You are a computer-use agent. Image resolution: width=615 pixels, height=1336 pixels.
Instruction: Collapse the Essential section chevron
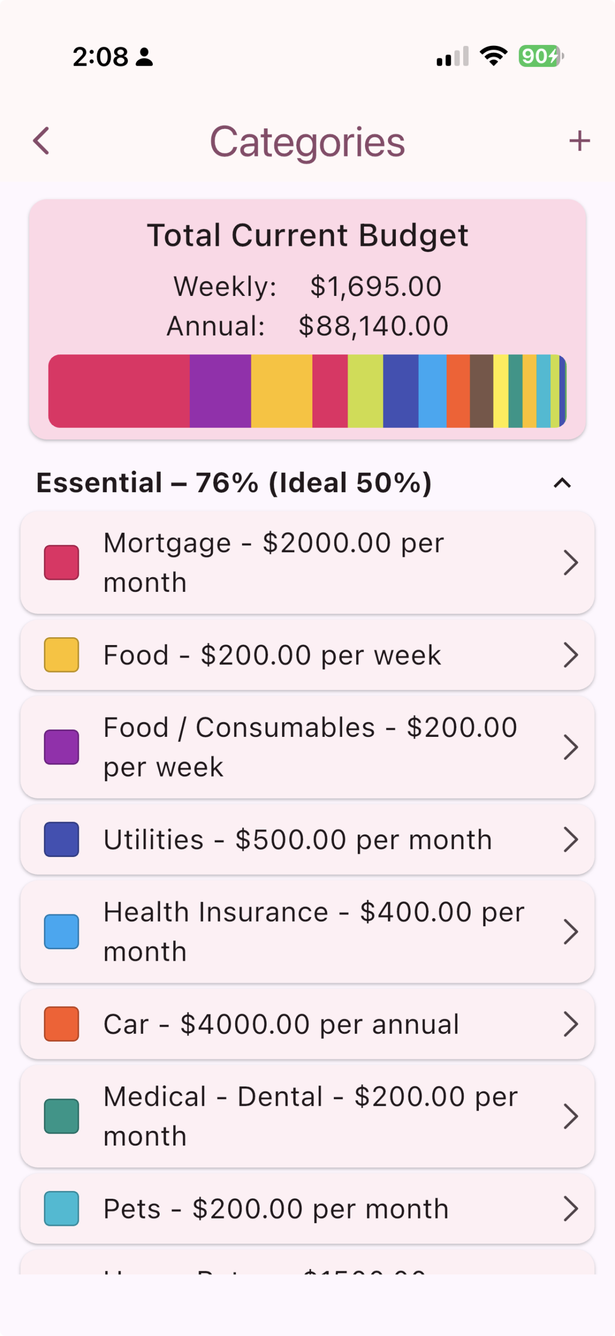point(562,483)
